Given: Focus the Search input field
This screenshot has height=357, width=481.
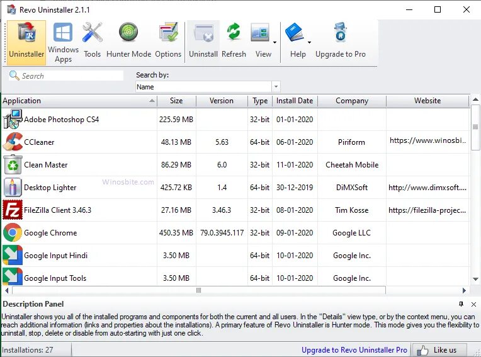Looking at the screenshot, I should [66, 76].
